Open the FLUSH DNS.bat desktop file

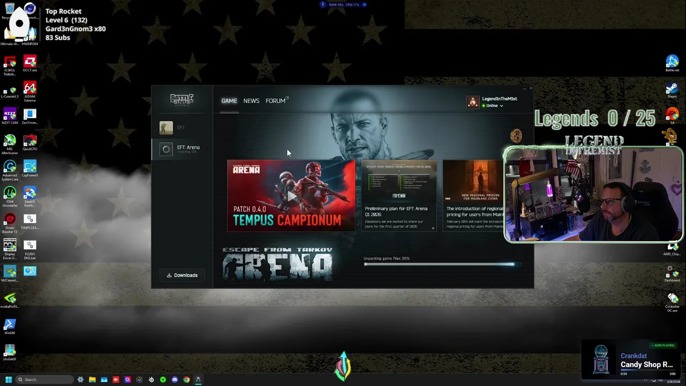30,250
